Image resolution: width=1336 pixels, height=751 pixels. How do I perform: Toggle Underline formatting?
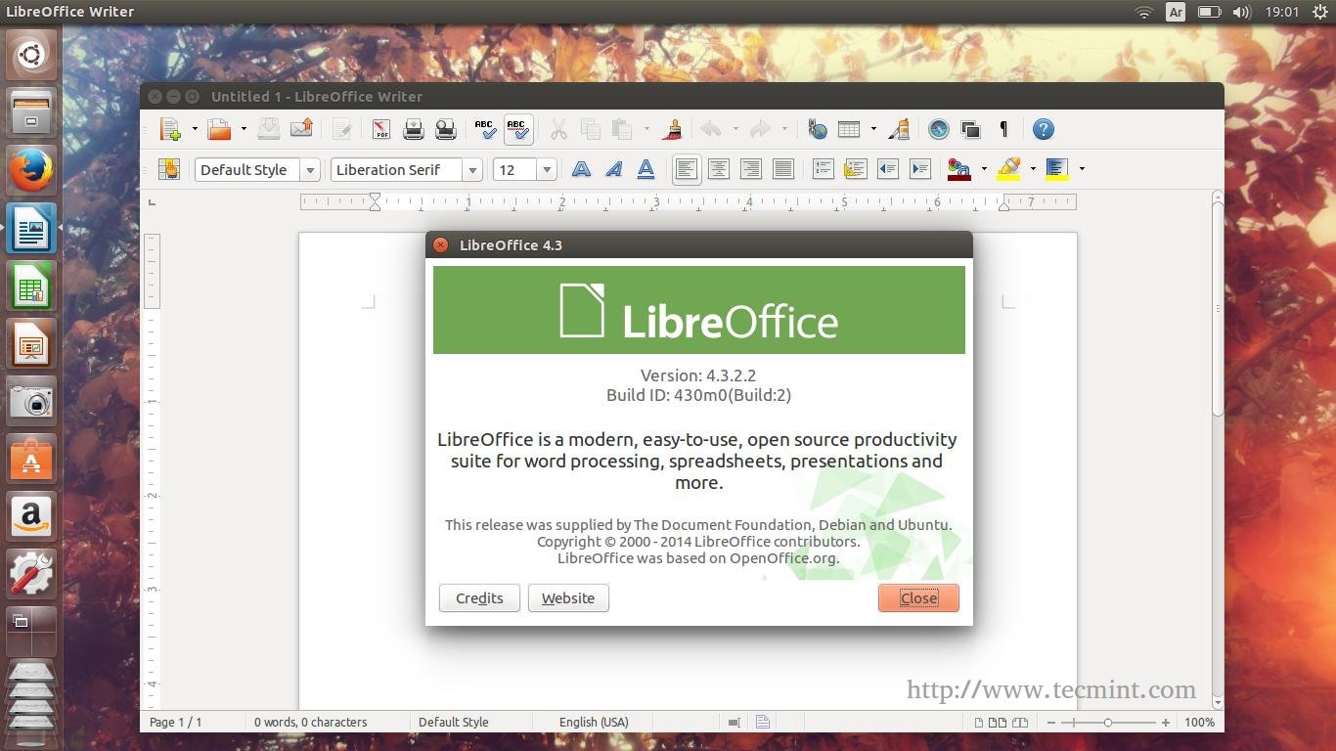pyautogui.click(x=646, y=169)
